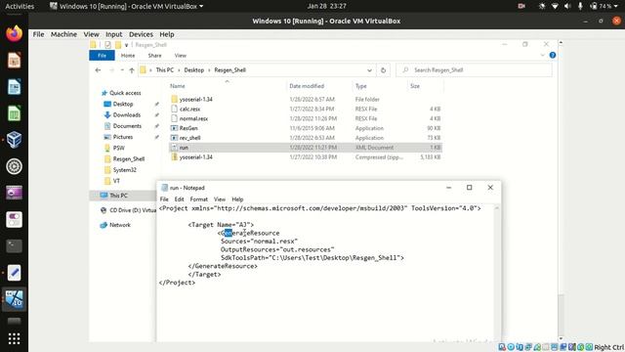
Task: Click the Wi-Fi icon in the top bar
Action: pos(555,6)
